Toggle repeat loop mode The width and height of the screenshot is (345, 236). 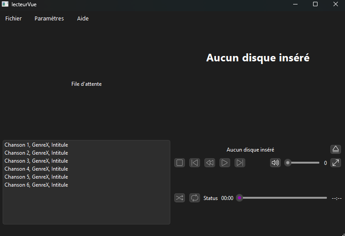tap(195, 198)
